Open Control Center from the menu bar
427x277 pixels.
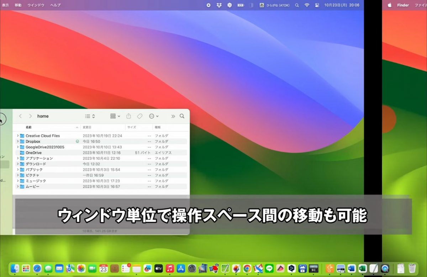click(316, 5)
